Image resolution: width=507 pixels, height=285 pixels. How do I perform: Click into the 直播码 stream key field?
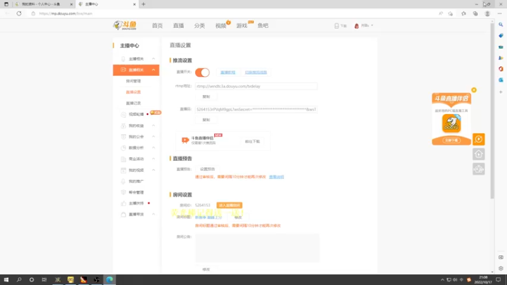pyautogui.click(x=256, y=109)
